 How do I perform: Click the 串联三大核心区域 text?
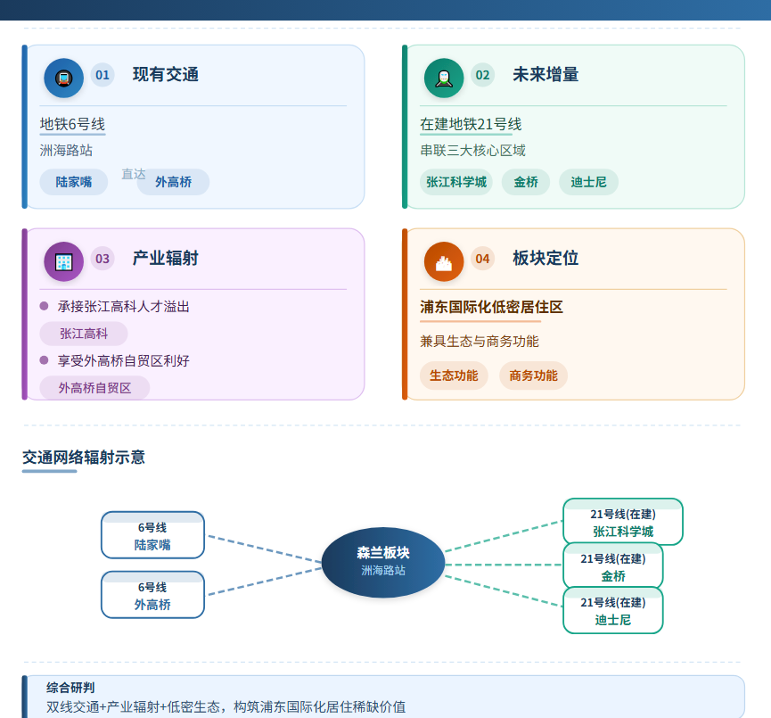coord(472,150)
